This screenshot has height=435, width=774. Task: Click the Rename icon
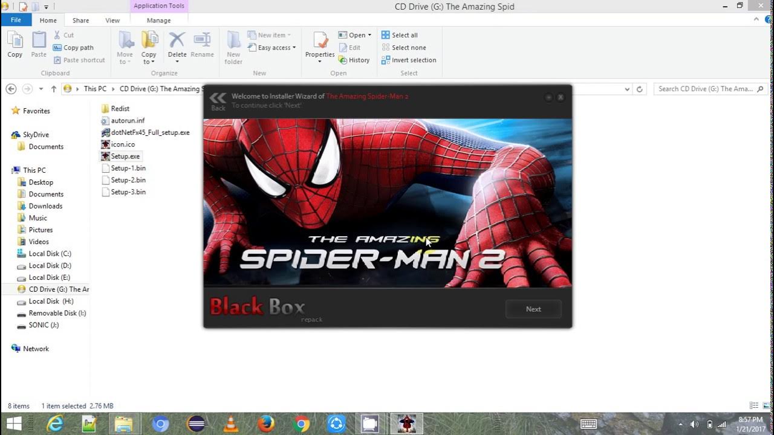pos(202,45)
